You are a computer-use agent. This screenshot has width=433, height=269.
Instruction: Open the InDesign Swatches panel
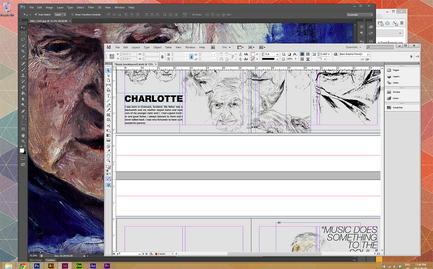[x=398, y=108]
